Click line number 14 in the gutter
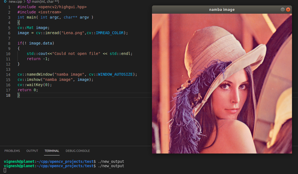Viewport: 298px width, 174px height. pyautogui.click(x=8, y=75)
